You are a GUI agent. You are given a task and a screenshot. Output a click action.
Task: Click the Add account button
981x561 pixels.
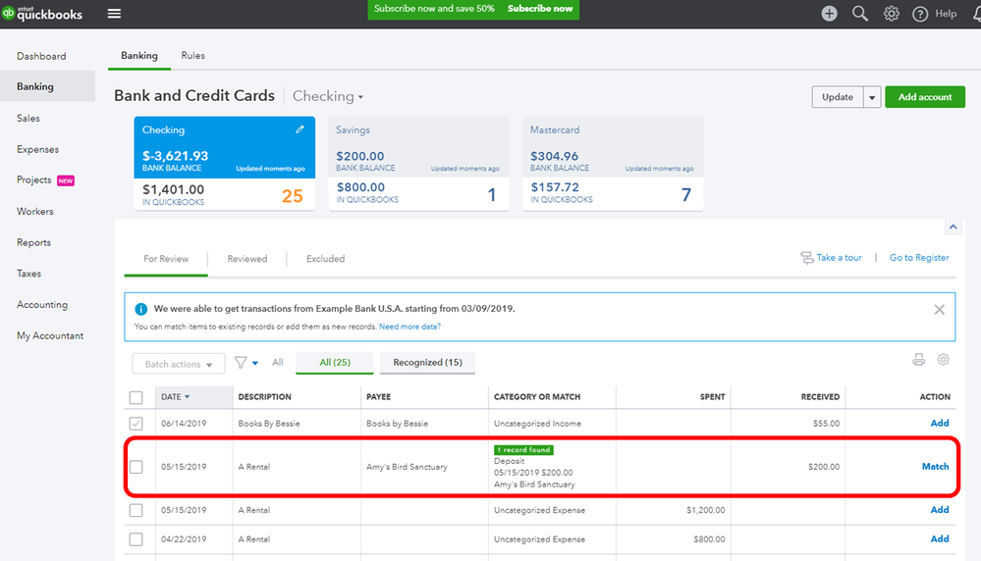click(925, 97)
